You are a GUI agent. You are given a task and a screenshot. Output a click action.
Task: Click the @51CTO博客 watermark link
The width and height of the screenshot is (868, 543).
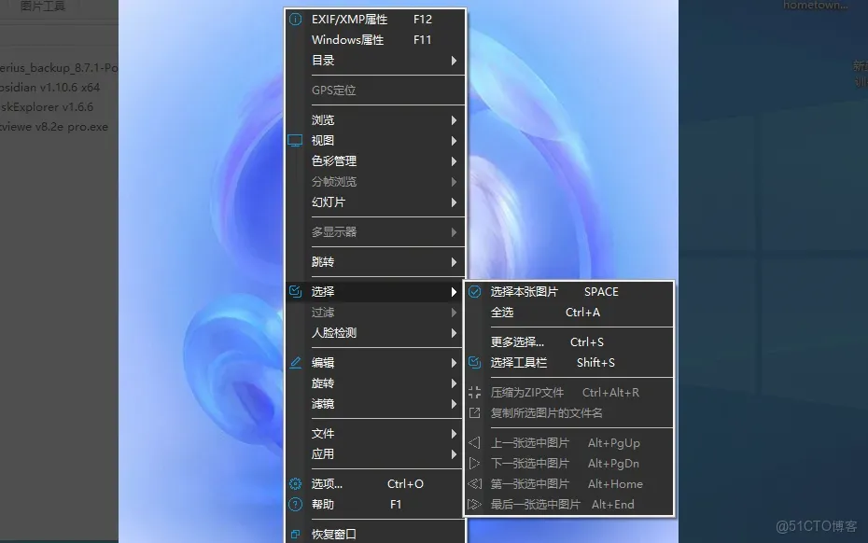click(x=817, y=525)
